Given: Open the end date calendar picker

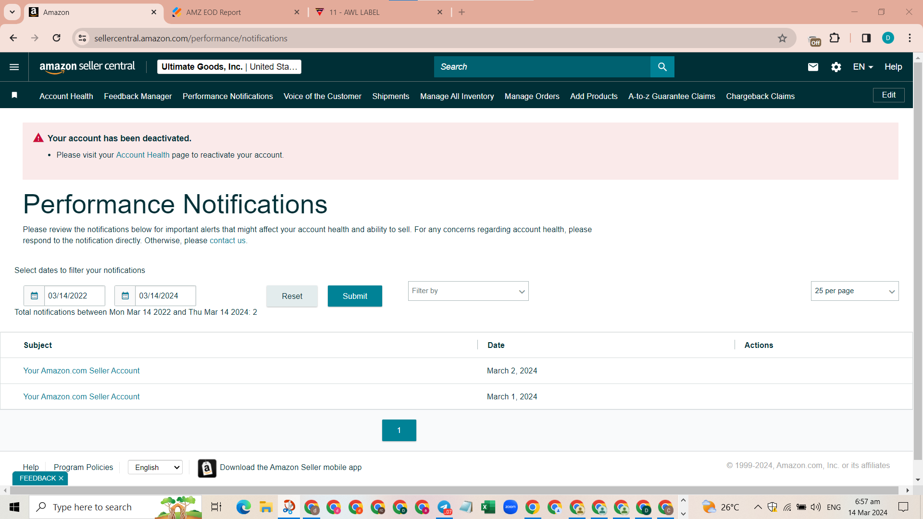Looking at the screenshot, I should [x=125, y=296].
